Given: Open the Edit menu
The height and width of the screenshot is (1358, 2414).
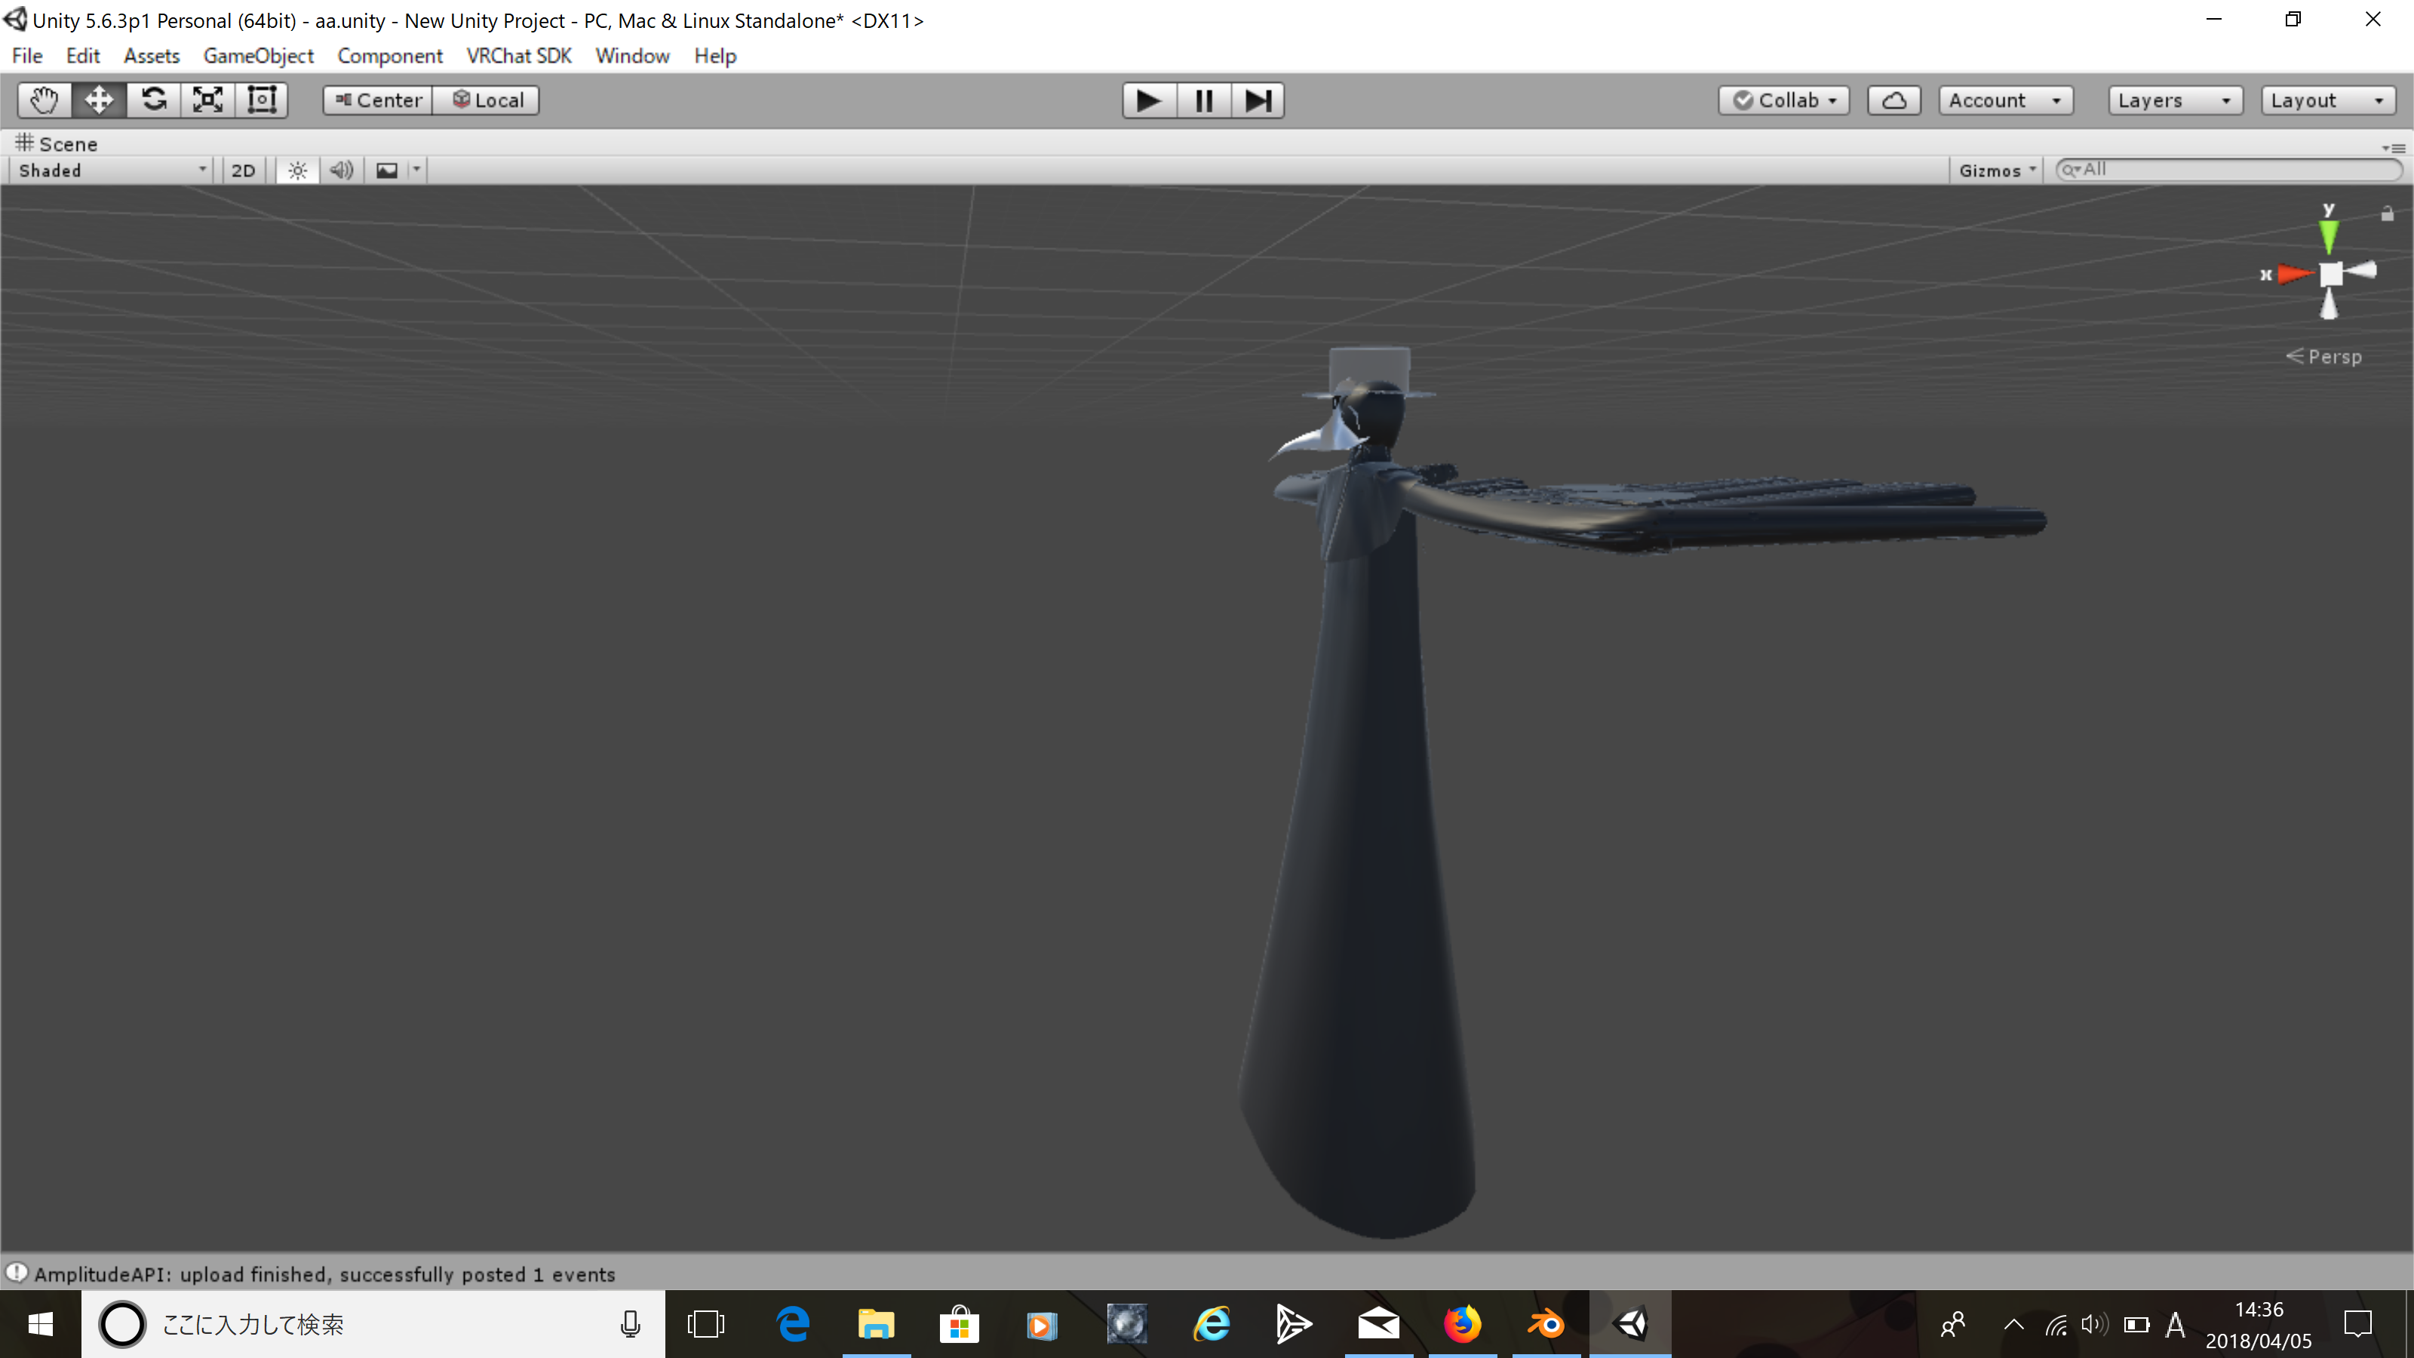Looking at the screenshot, I should coord(82,57).
